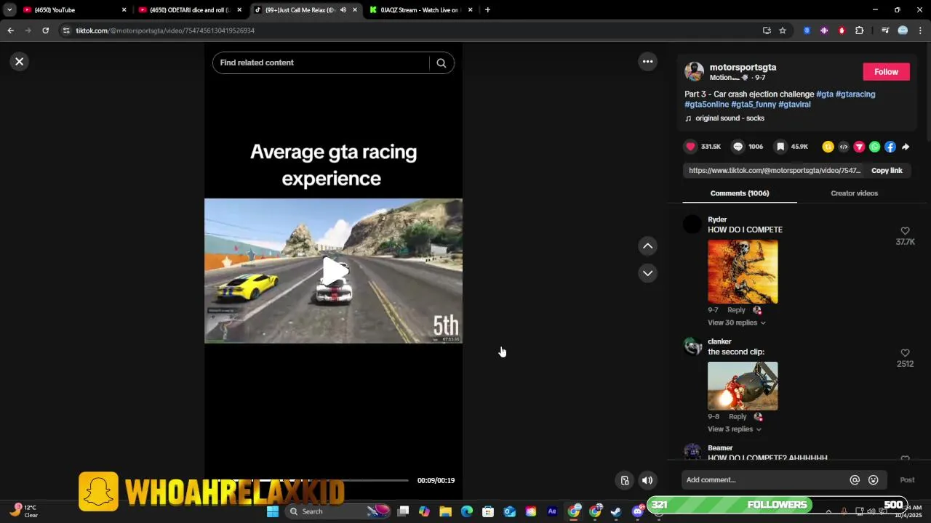Screen dimensions: 931x523
Task: Go to previous video with up arrow
Action: 647,246
